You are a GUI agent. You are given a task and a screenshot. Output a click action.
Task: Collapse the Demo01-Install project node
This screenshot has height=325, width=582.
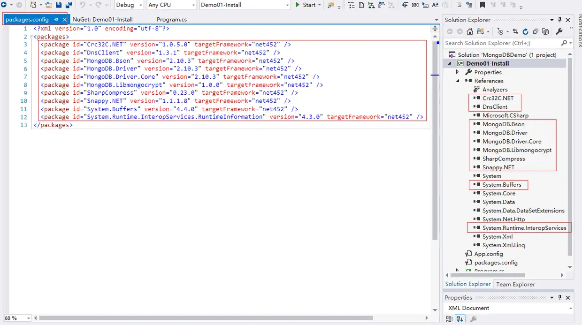[x=450, y=63]
